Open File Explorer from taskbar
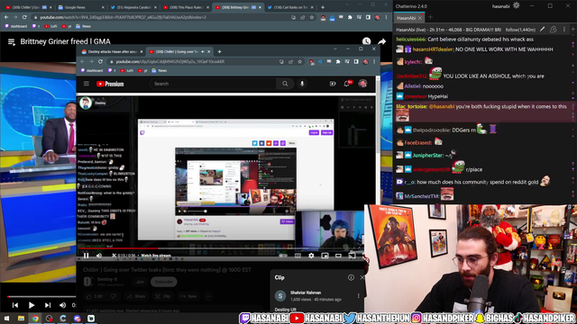 pos(21,318)
